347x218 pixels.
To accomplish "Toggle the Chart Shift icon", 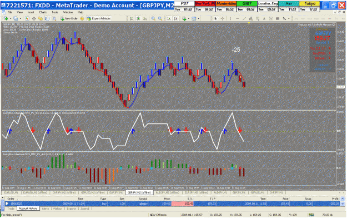I will [x=175, y=18].
